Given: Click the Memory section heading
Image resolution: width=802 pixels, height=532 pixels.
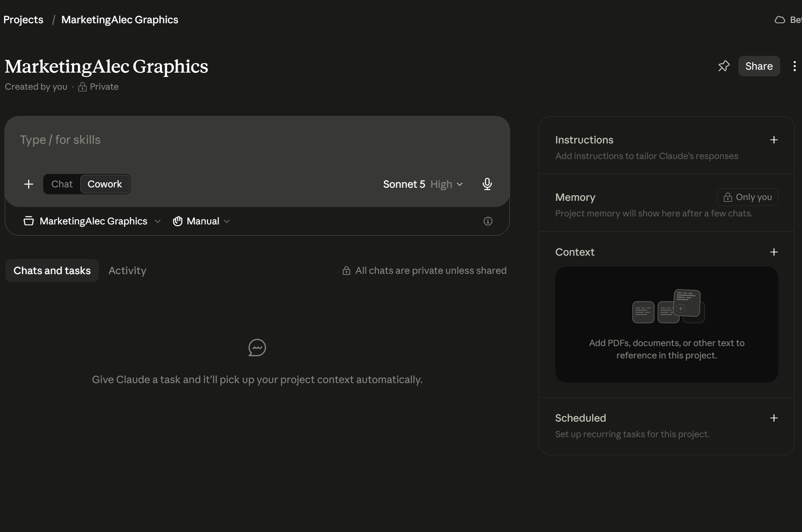Looking at the screenshot, I should tap(575, 197).
